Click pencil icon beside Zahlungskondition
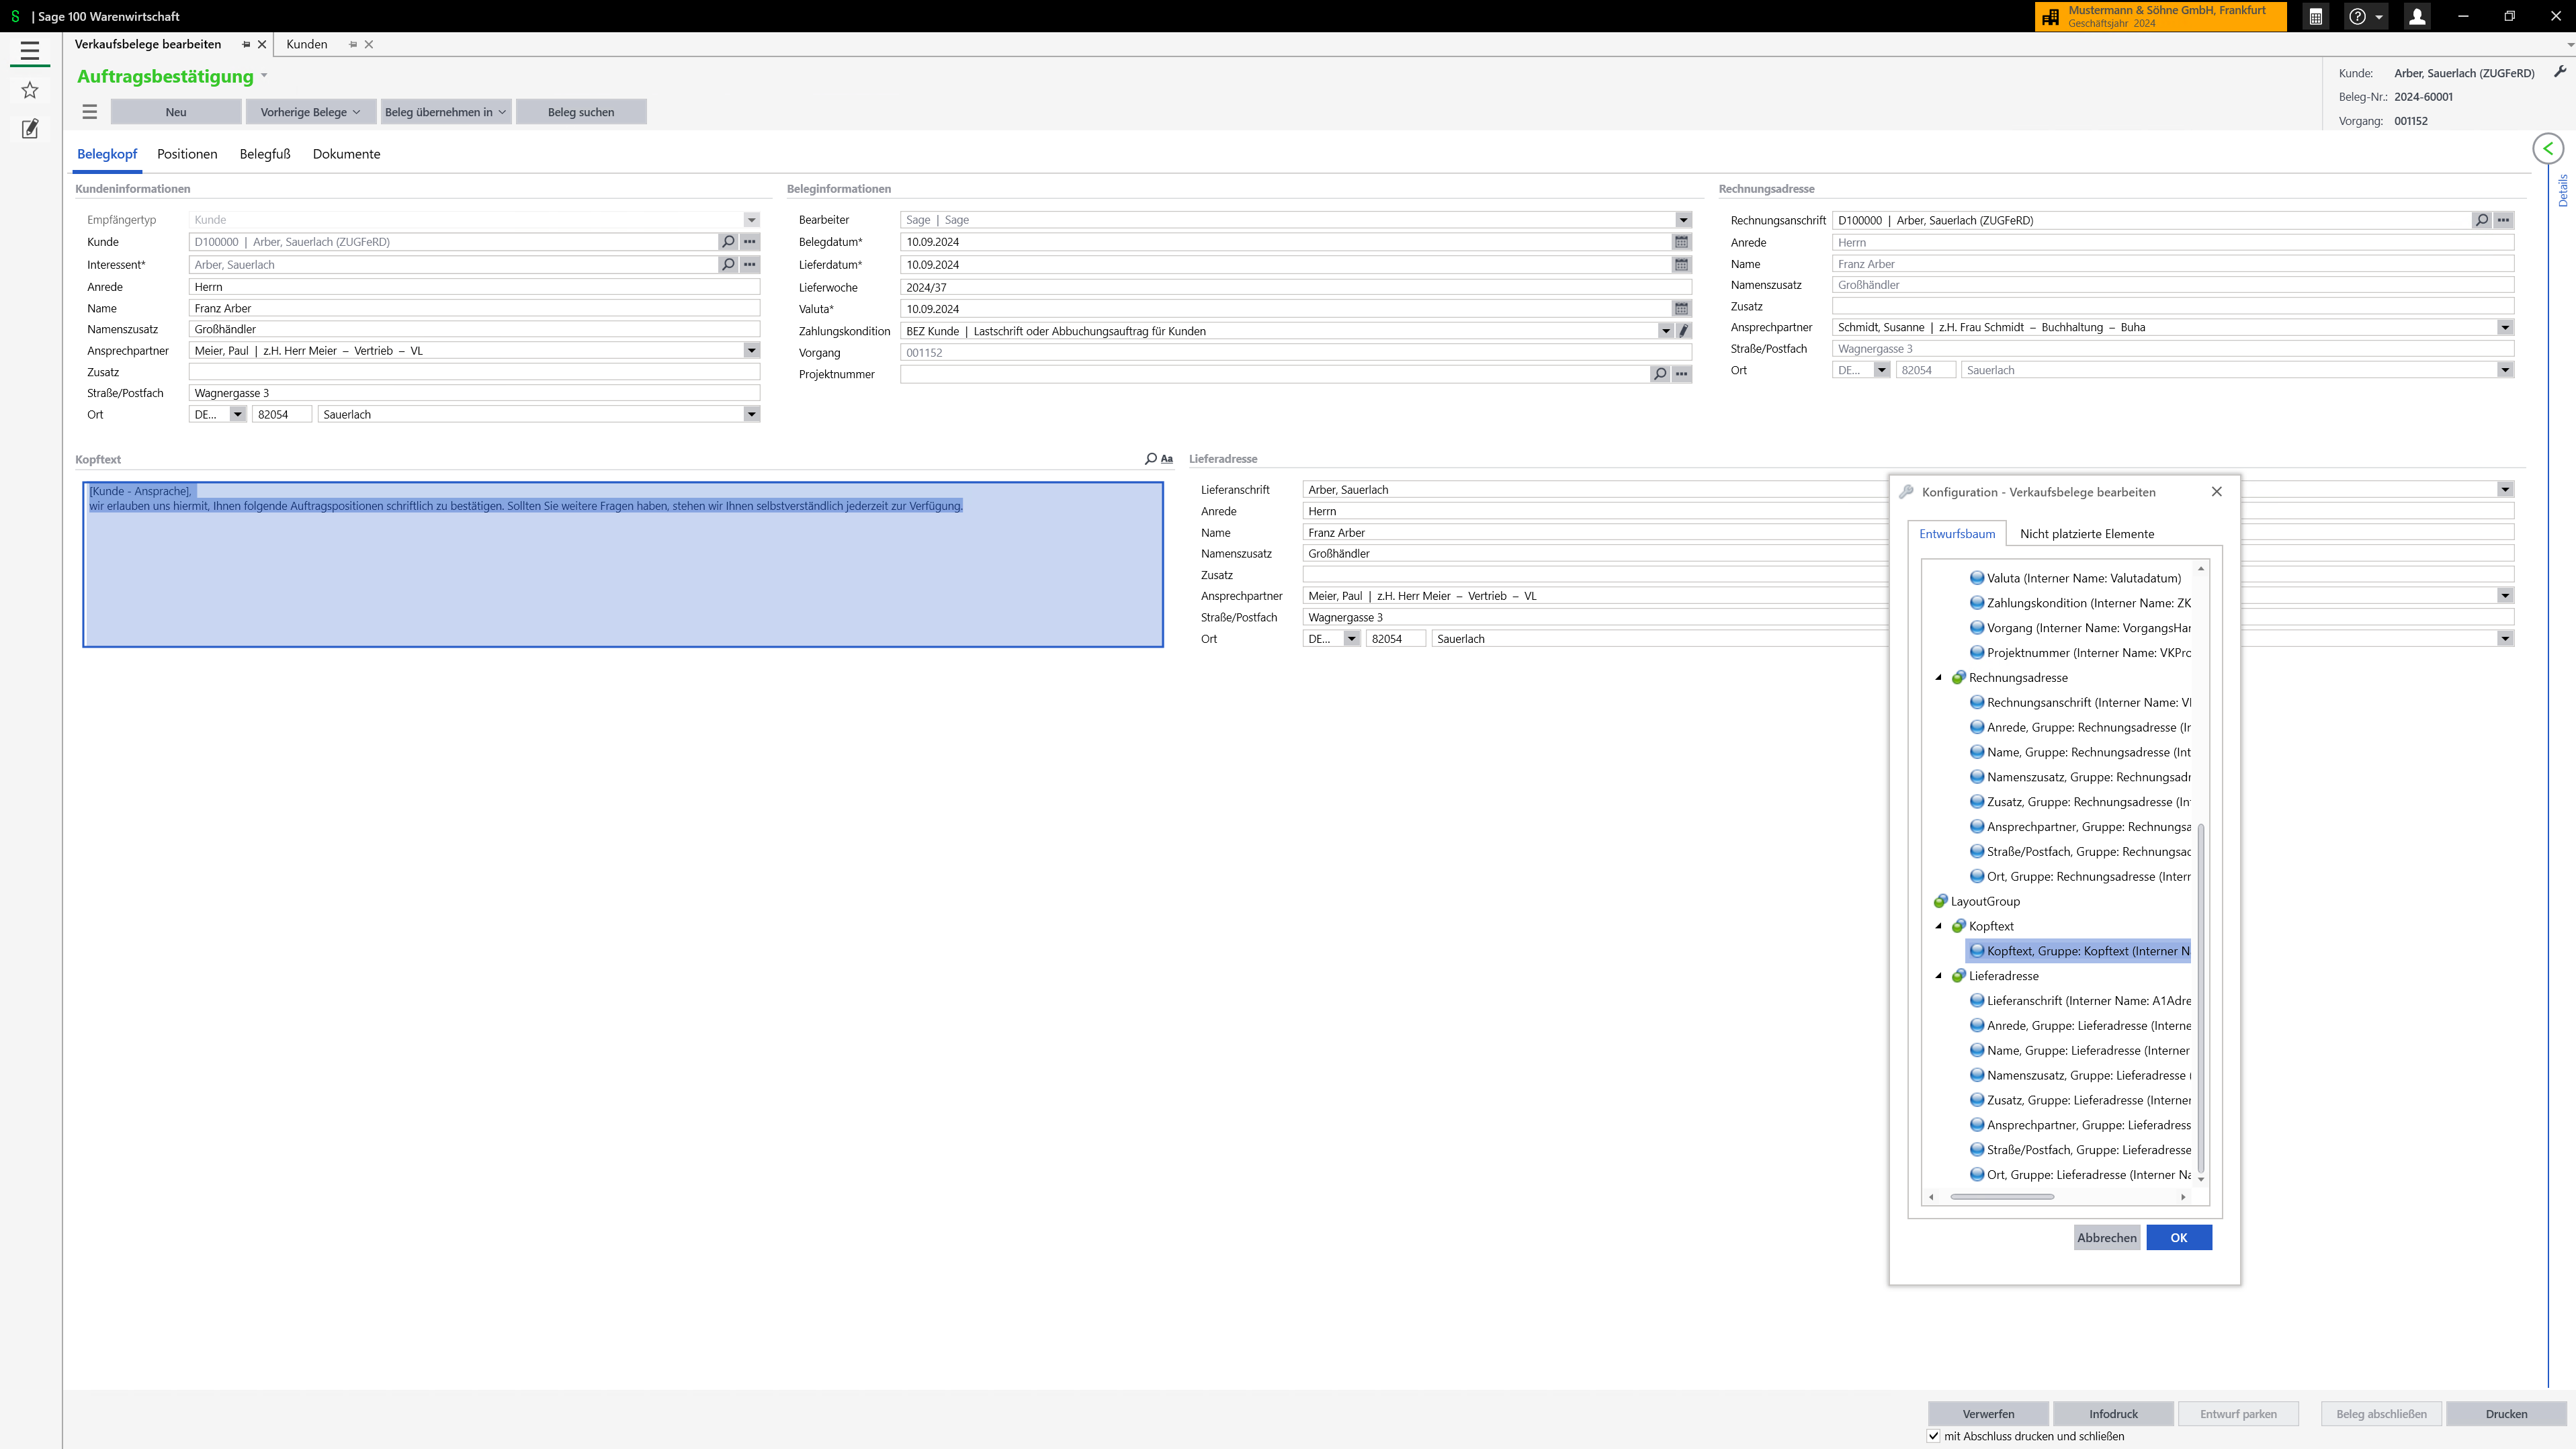Screen dimensions: 2576x1449 (1683, 331)
